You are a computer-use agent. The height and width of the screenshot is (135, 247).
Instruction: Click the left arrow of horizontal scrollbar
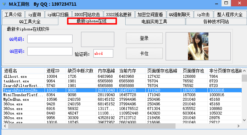5,126
